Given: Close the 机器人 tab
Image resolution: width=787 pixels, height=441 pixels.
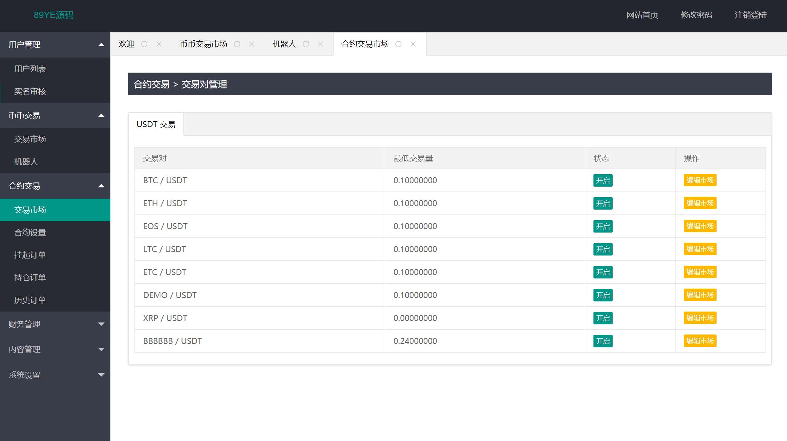Looking at the screenshot, I should [x=320, y=44].
